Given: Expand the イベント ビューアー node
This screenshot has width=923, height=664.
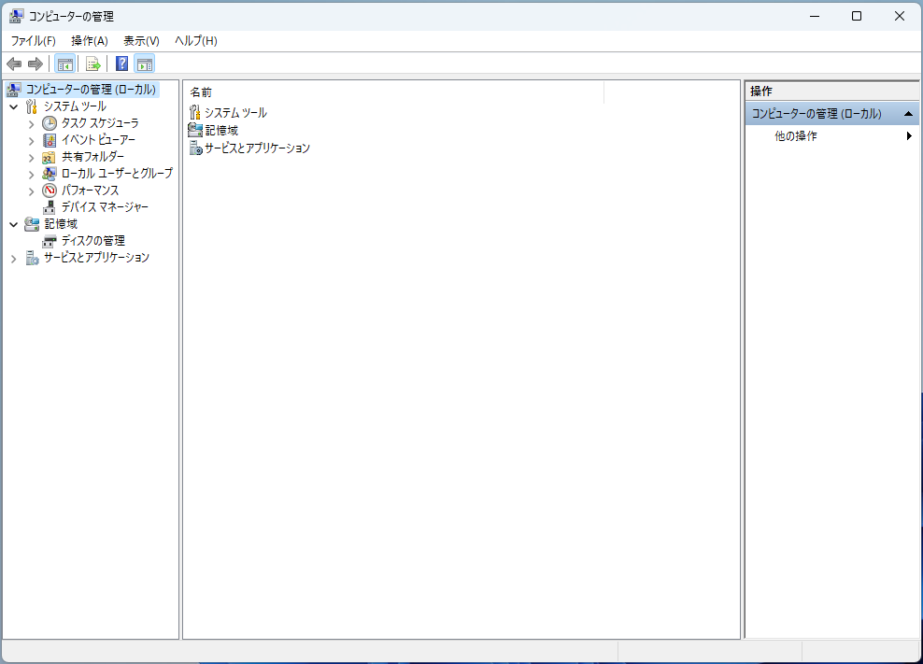Looking at the screenshot, I should click(x=31, y=141).
